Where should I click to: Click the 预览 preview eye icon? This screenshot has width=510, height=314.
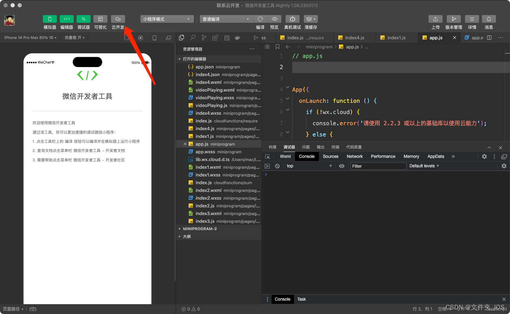274,19
